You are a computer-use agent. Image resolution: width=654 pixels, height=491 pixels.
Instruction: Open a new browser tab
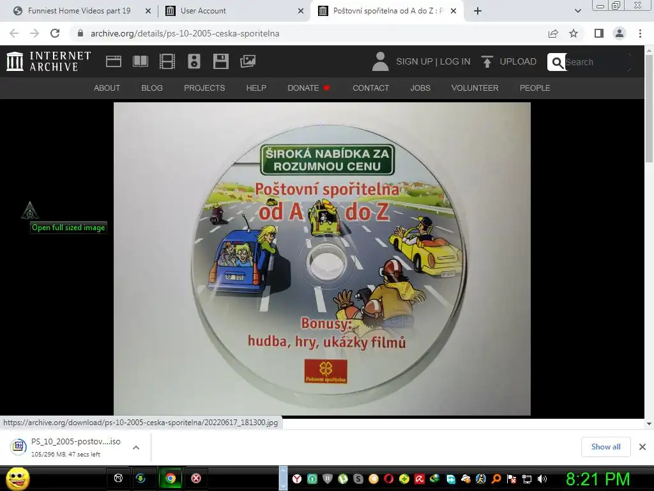[478, 12]
